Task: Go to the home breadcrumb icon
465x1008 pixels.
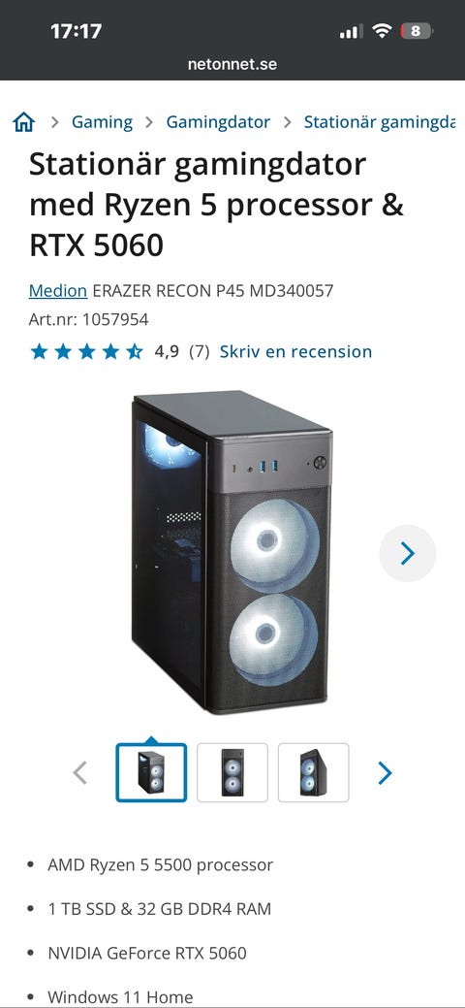Action: pyautogui.click(x=24, y=121)
